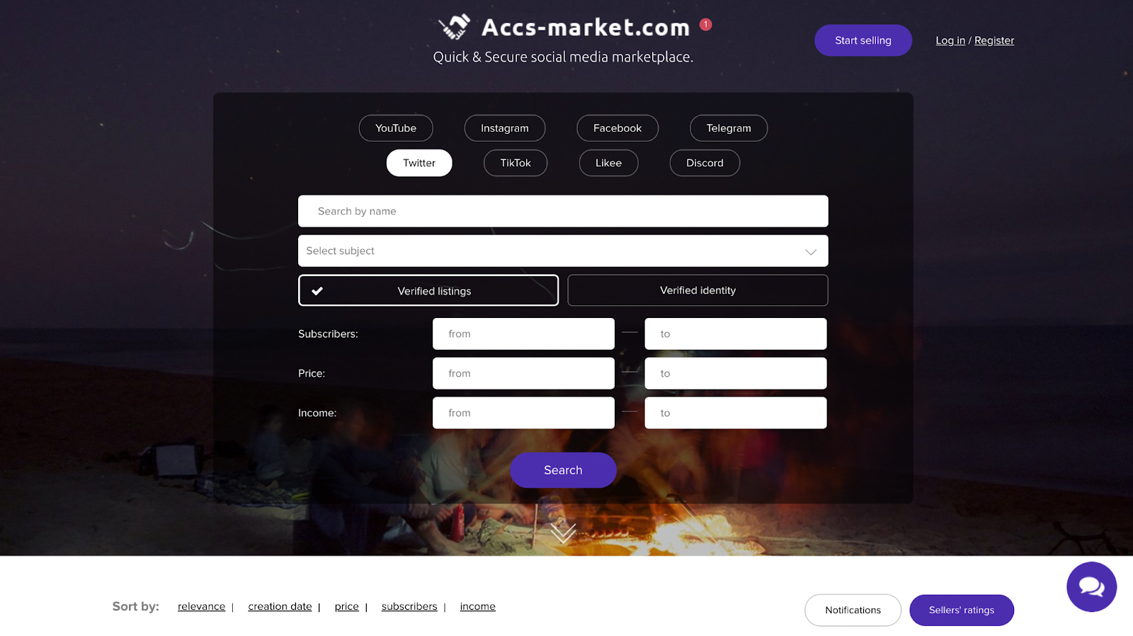Image resolution: width=1133 pixels, height=636 pixels.
Task: Click the chevron arrow of subject dropdown
Action: tap(811, 251)
